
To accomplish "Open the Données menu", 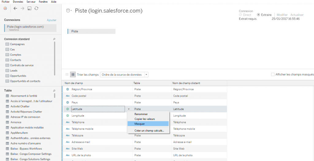I will tap(18, 2).
